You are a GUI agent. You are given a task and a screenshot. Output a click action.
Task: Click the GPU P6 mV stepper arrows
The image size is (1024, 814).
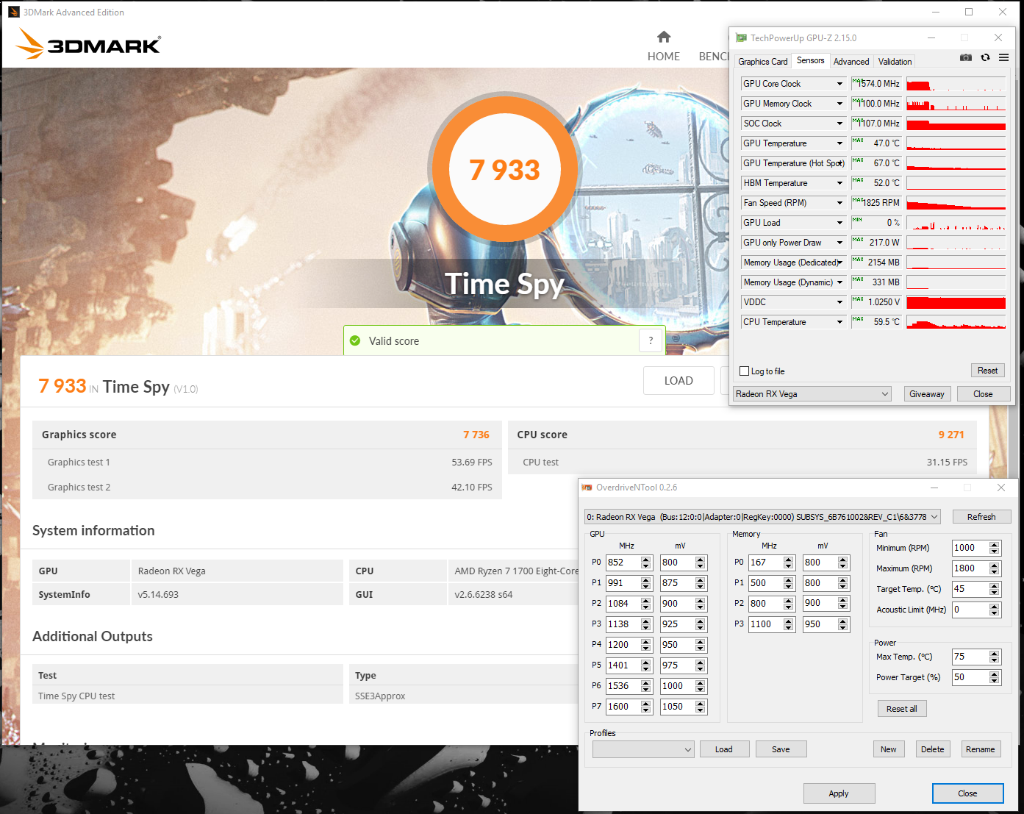tap(701, 686)
